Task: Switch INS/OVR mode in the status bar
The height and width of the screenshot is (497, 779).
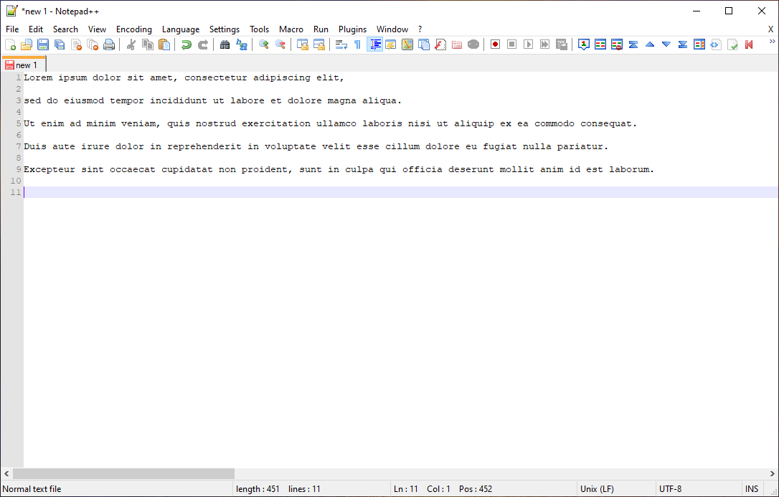Action: 752,489
